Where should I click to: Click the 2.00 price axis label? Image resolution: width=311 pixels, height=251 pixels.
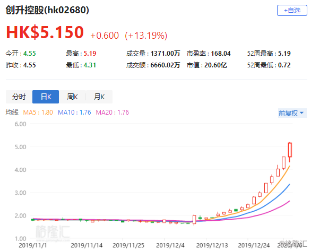[x=20, y=215]
